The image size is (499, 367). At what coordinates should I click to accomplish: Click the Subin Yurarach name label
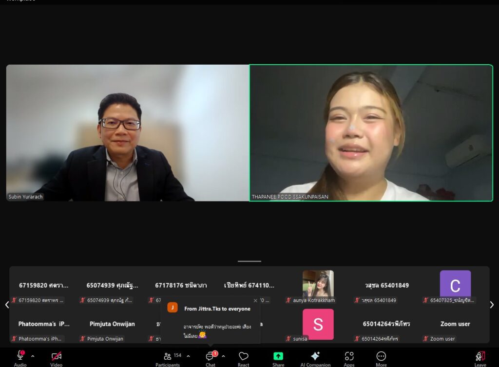[x=25, y=197]
